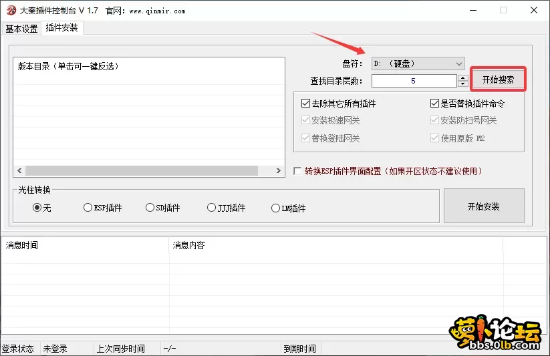Decrease the 查找目录层数 value with down arrow
This screenshot has height=356, width=550.
463,84
